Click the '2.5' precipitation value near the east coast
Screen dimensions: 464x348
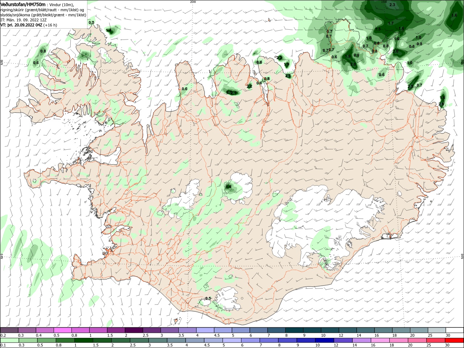410,87
